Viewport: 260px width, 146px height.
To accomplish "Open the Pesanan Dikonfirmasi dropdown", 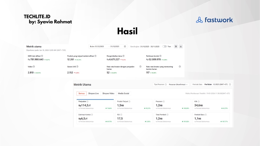I will click(x=178, y=85).
